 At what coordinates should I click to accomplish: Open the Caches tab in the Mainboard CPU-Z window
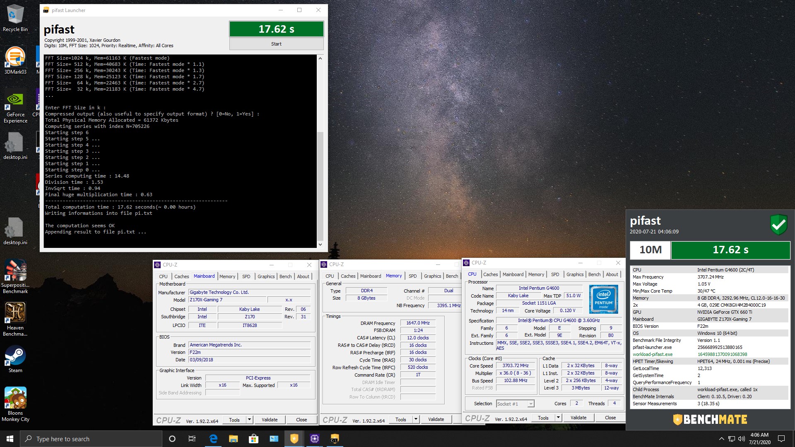181,276
